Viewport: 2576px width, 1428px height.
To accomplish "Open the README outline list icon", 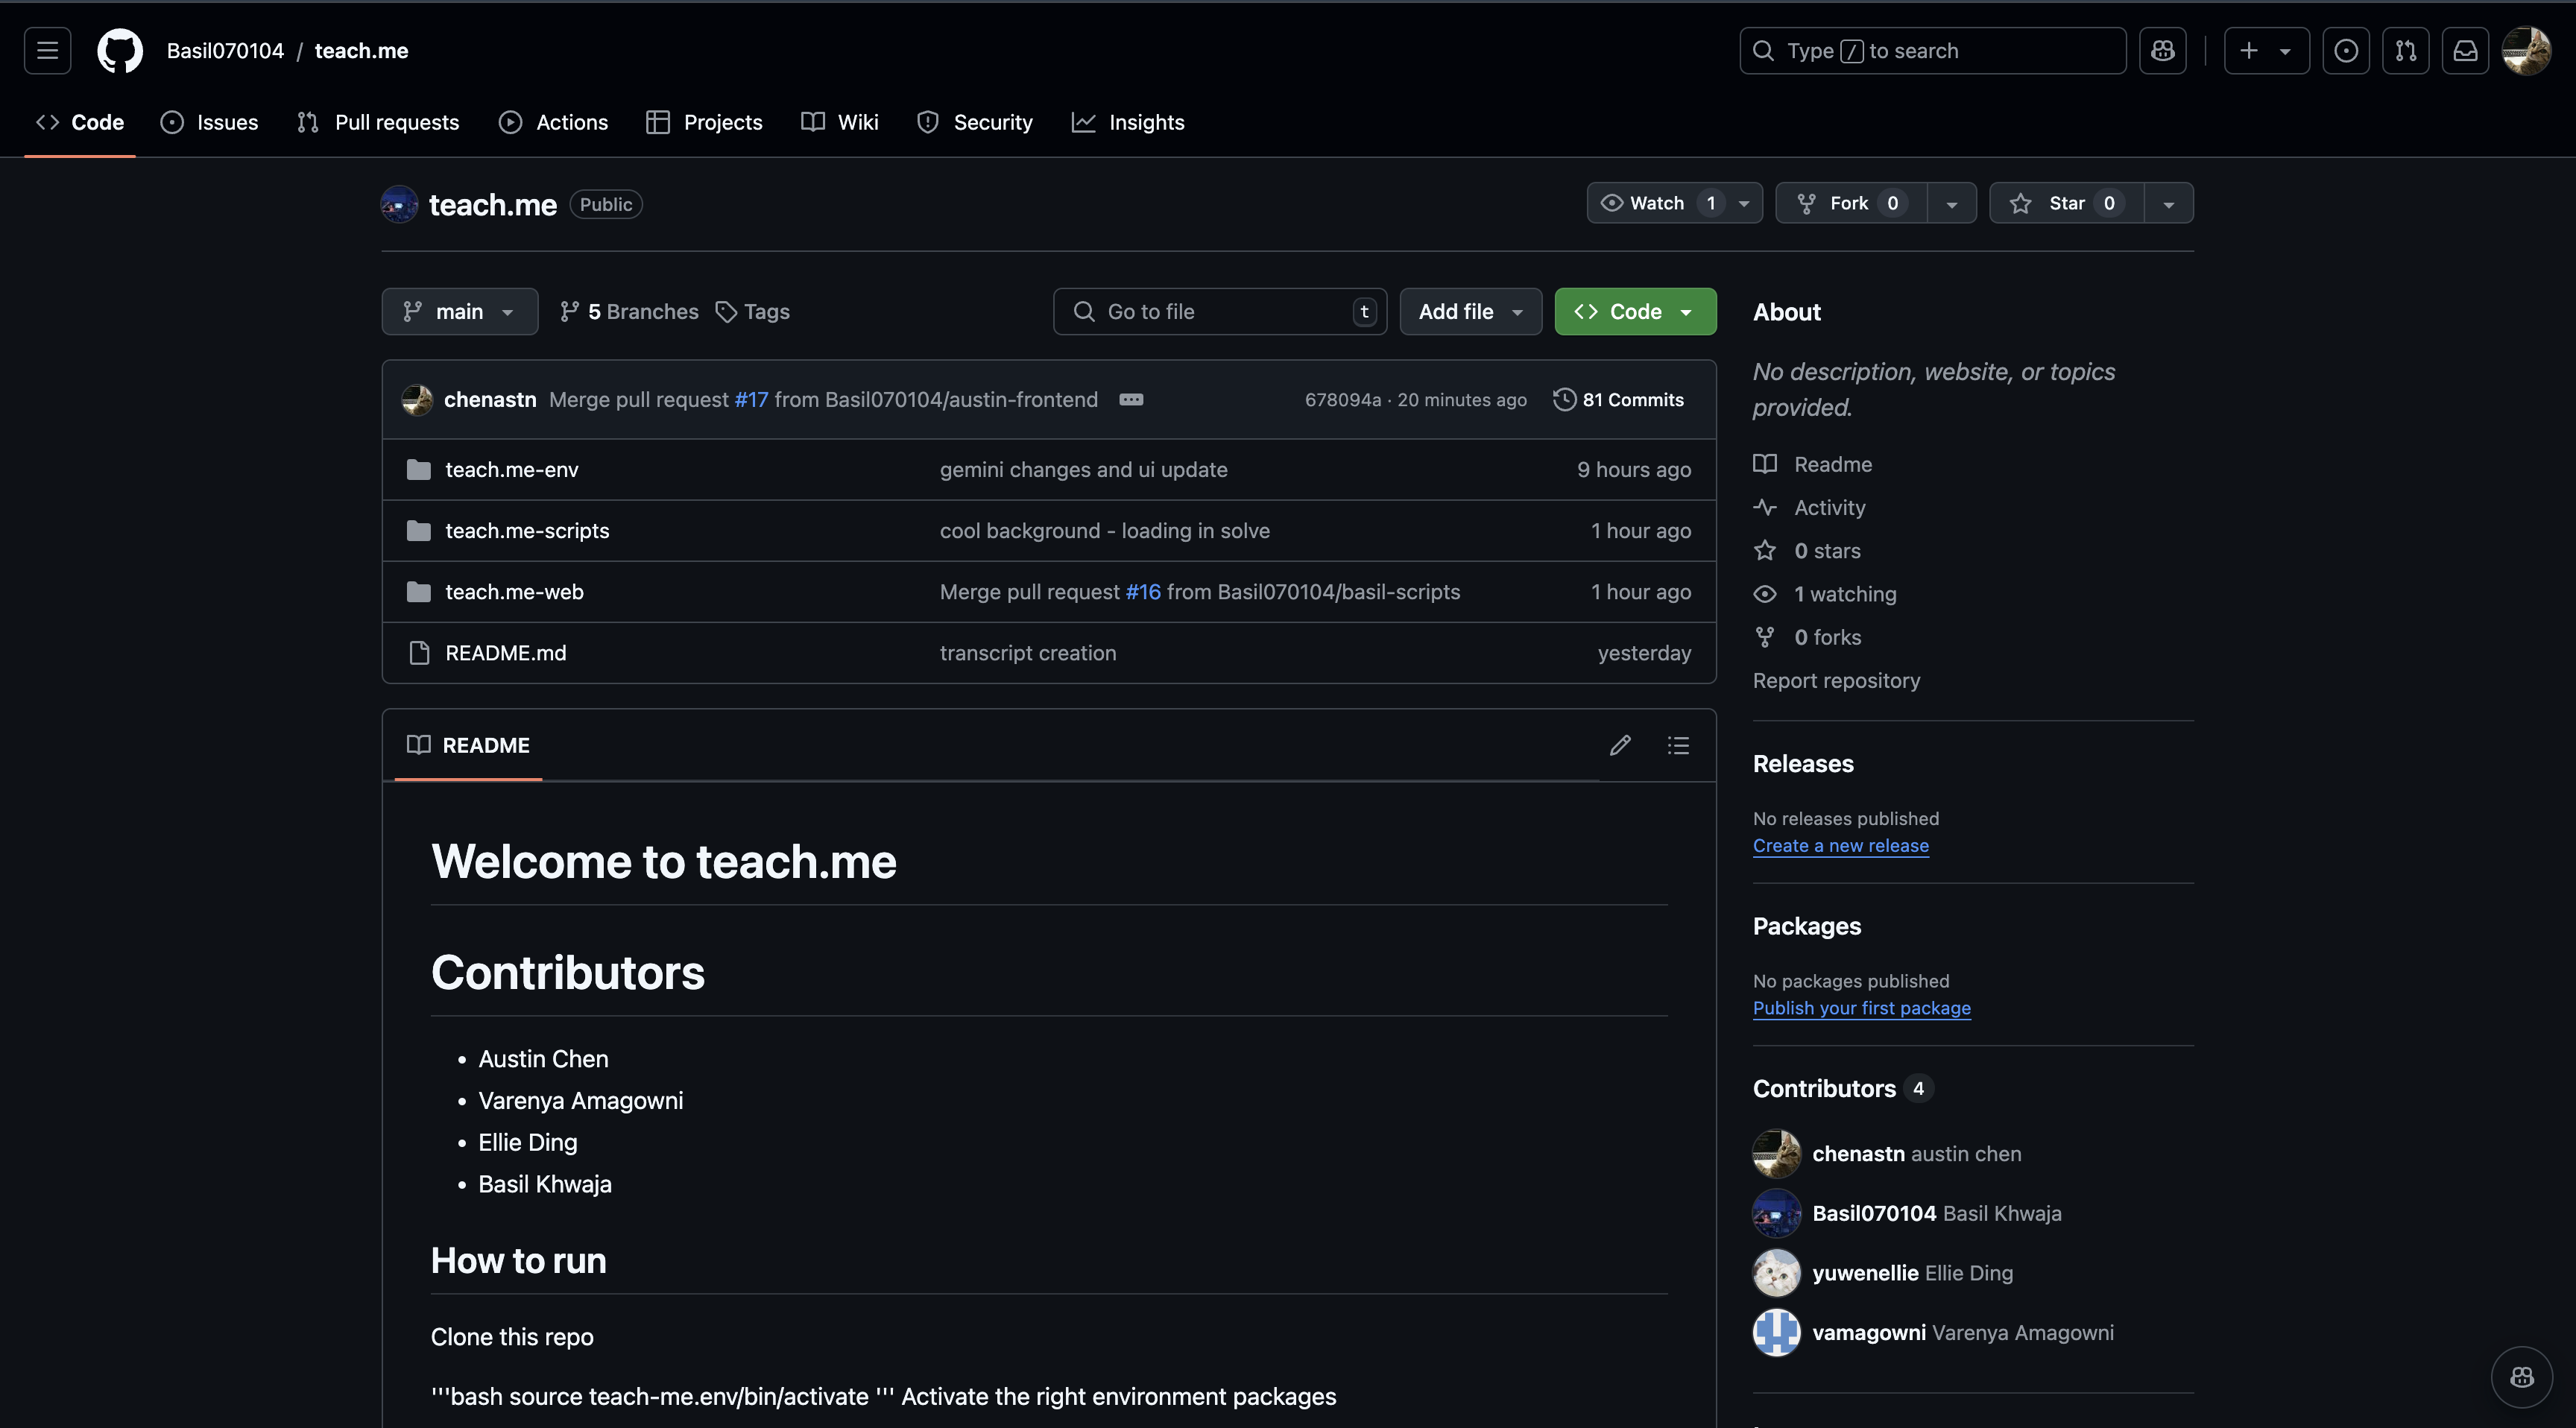I will click(1678, 745).
